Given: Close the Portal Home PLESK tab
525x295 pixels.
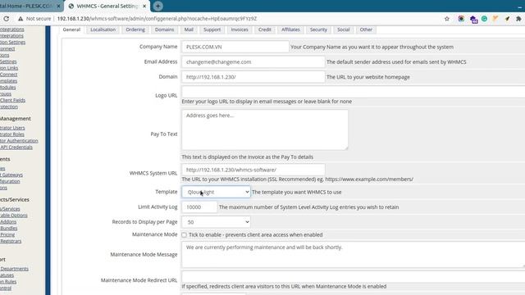Looking at the screenshot, I should pos(58,6).
